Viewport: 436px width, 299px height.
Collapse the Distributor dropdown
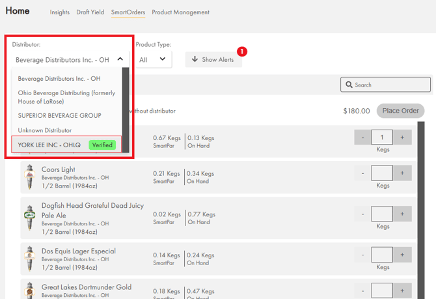point(120,59)
